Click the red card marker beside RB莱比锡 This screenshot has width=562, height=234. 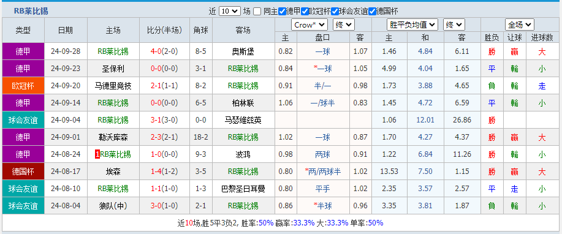[x=97, y=154]
